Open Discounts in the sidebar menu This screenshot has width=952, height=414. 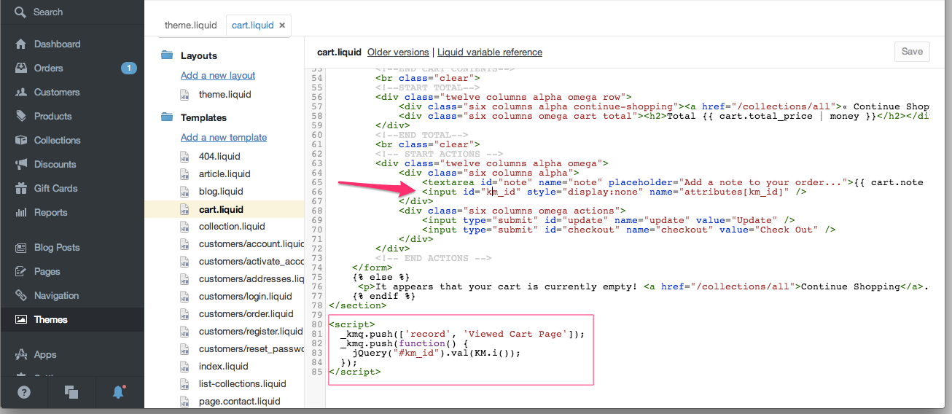(x=55, y=165)
